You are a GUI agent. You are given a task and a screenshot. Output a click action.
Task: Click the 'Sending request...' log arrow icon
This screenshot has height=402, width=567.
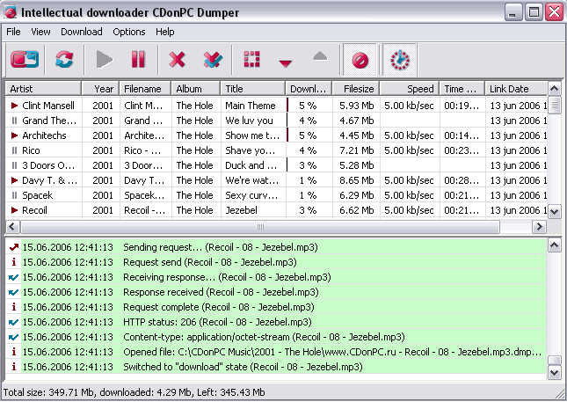14,247
